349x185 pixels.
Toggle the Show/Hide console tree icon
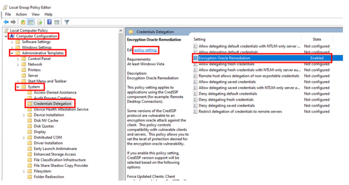(31, 22)
